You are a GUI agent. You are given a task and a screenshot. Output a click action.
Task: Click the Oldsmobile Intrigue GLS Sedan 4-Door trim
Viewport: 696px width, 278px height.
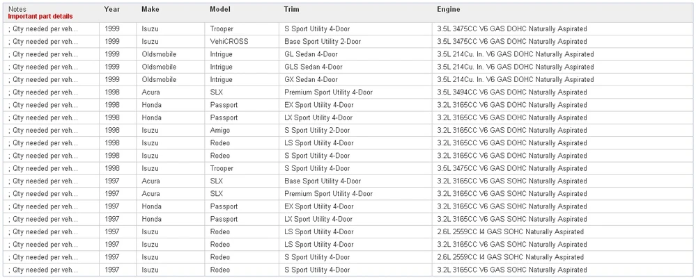click(314, 67)
